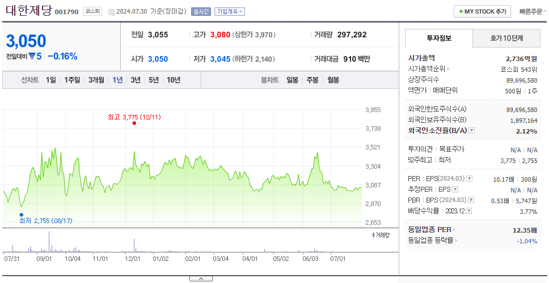Click the calendar icon beside the 2024.07.30 date
549x283 pixels.
[111, 12]
